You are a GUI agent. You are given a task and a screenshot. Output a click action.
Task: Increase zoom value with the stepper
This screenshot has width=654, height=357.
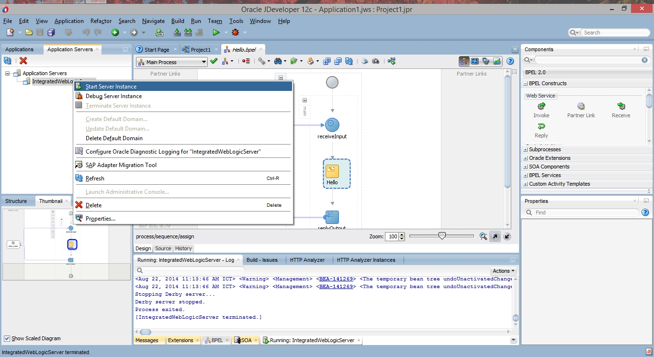402,234
